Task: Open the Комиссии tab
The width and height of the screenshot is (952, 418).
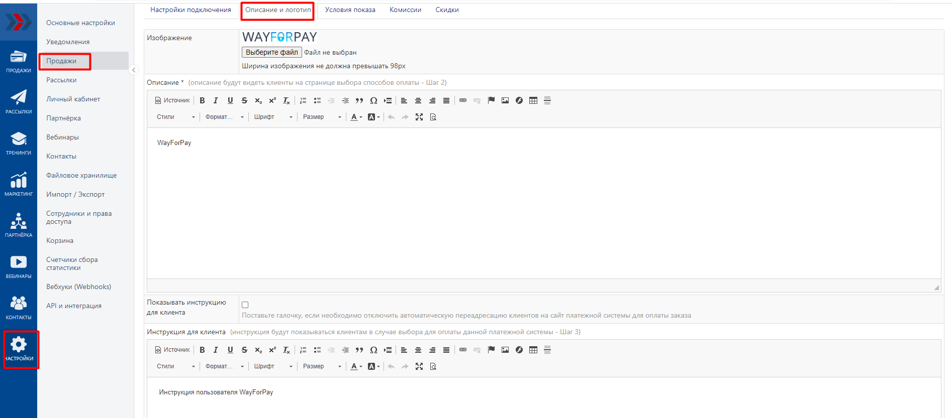Action: click(x=405, y=10)
